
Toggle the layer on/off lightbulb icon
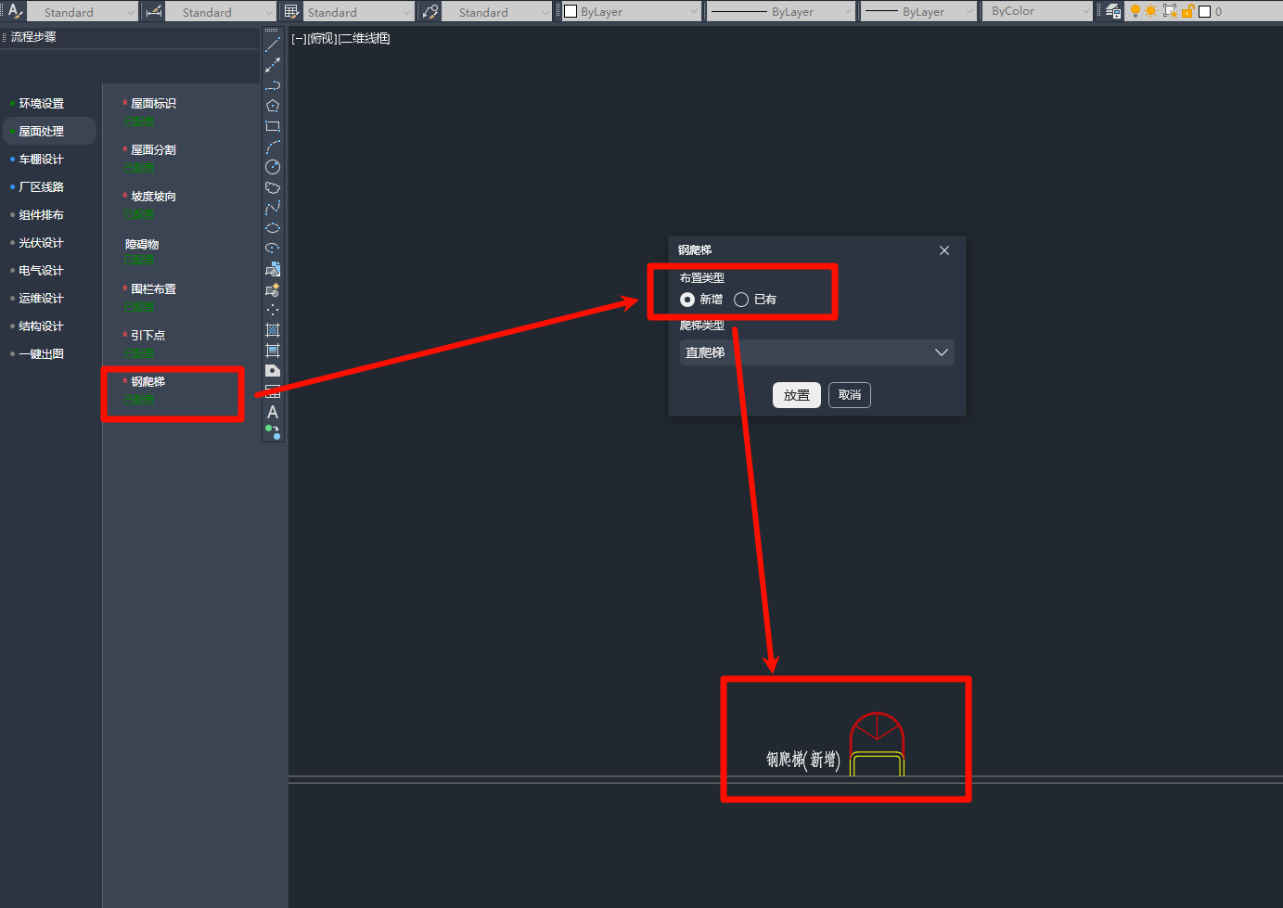tap(1135, 11)
